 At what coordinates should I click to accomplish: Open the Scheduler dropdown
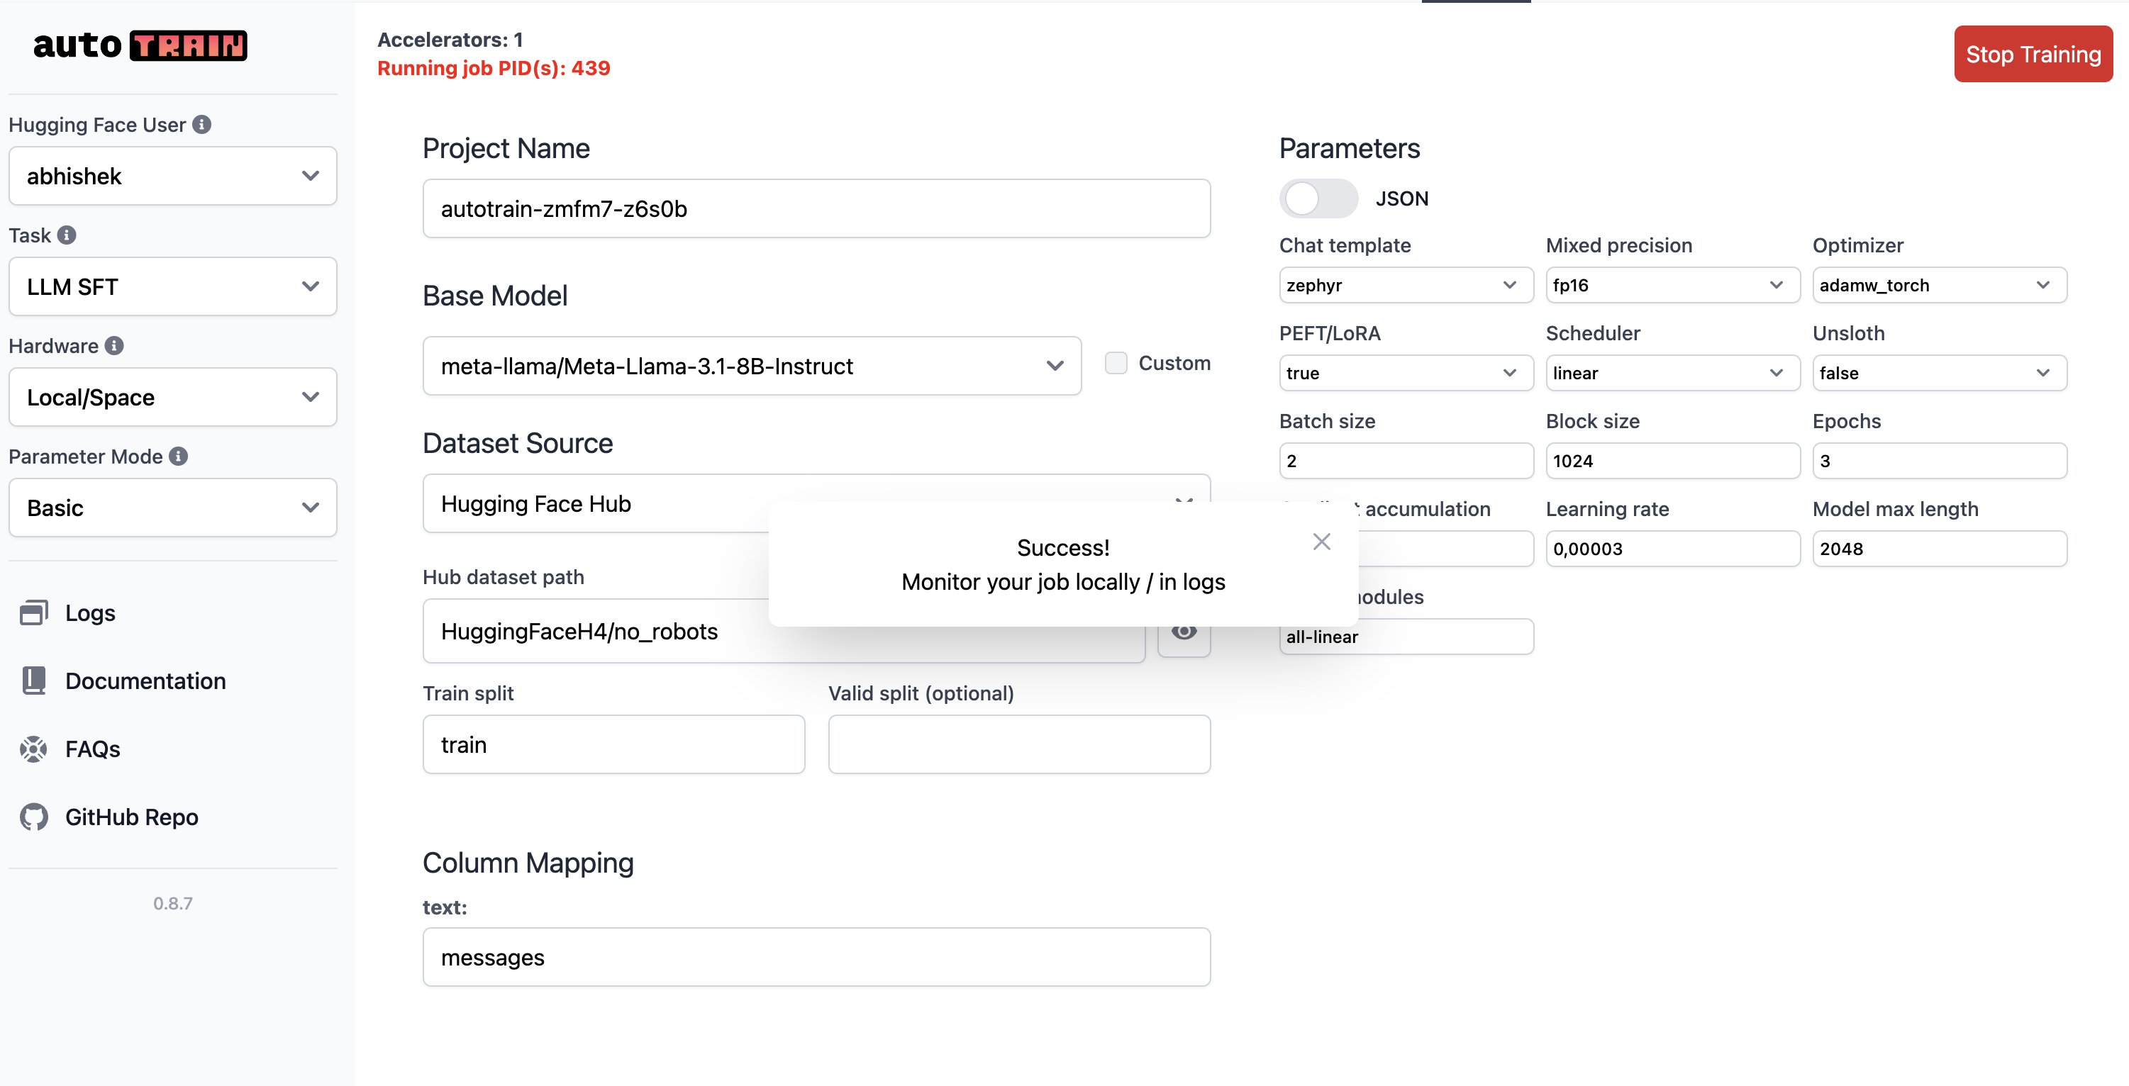pyautogui.click(x=1673, y=372)
